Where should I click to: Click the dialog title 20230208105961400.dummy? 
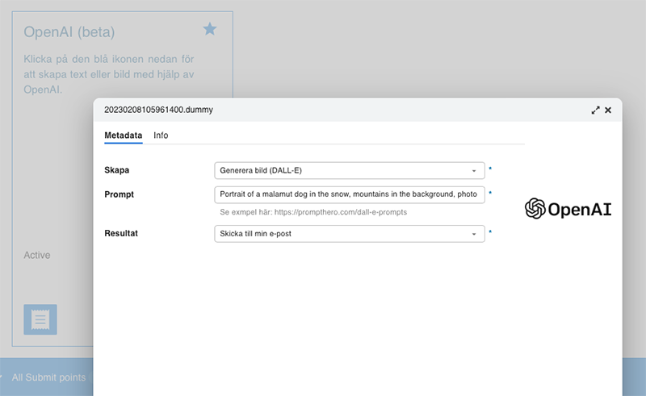coord(158,109)
